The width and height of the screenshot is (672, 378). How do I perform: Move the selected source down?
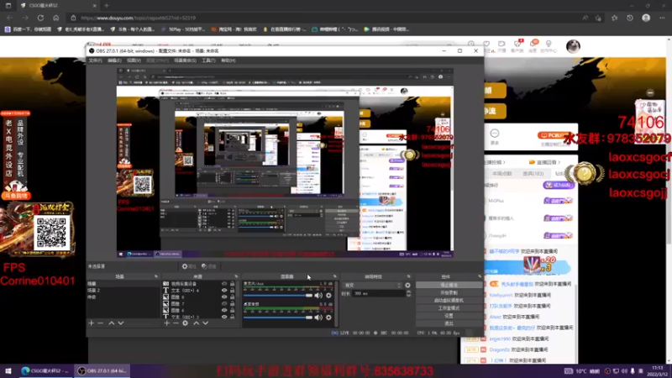tap(206, 323)
